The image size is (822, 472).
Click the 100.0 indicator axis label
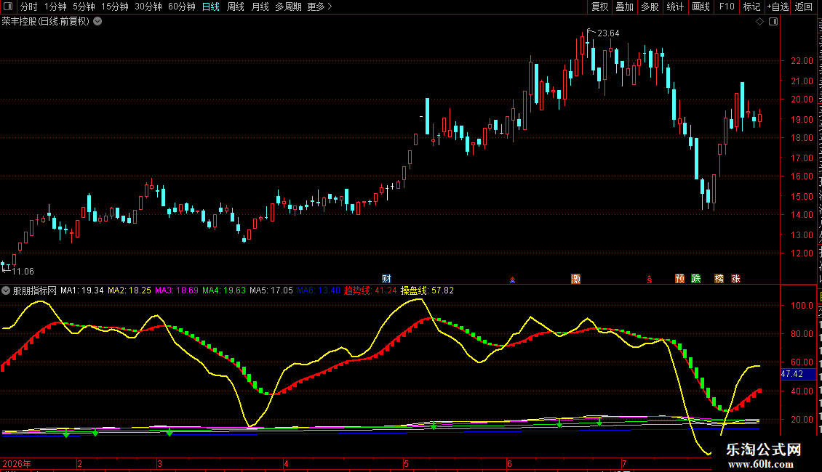tap(802, 306)
